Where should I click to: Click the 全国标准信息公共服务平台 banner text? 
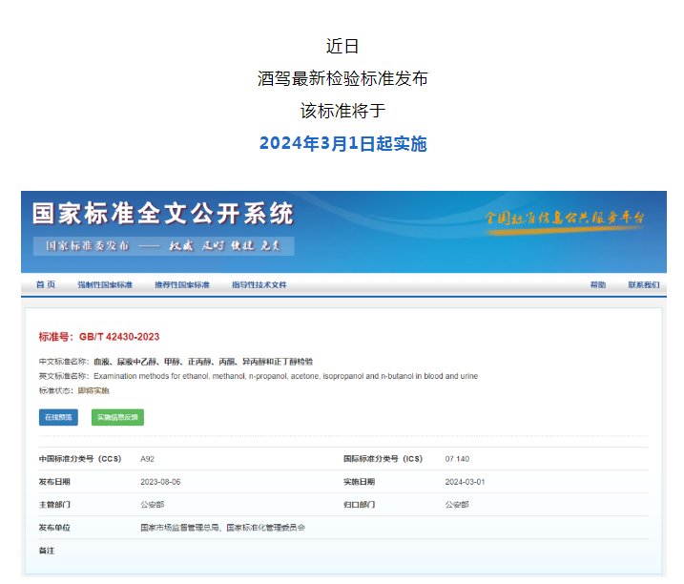(564, 219)
